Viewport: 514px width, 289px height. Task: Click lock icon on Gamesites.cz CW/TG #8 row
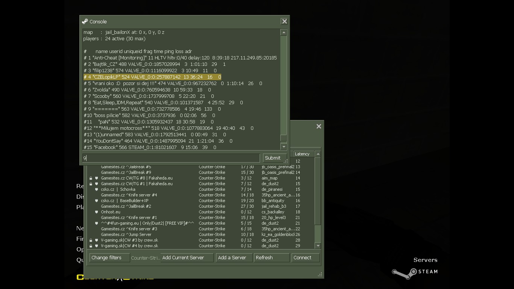coord(91,178)
